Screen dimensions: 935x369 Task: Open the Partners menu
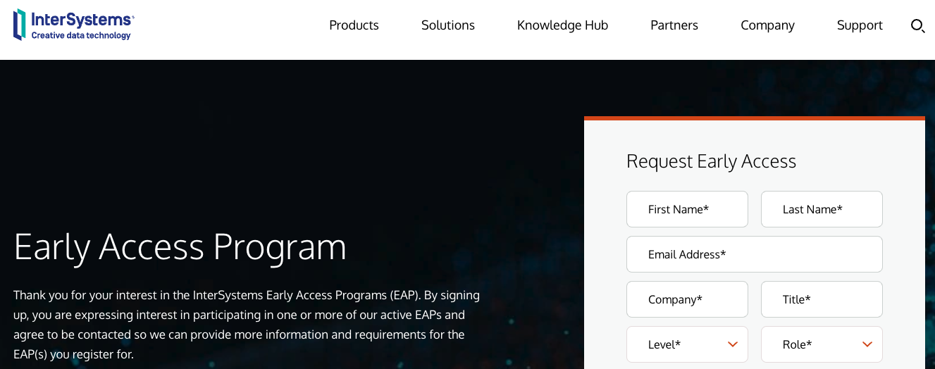coord(674,25)
